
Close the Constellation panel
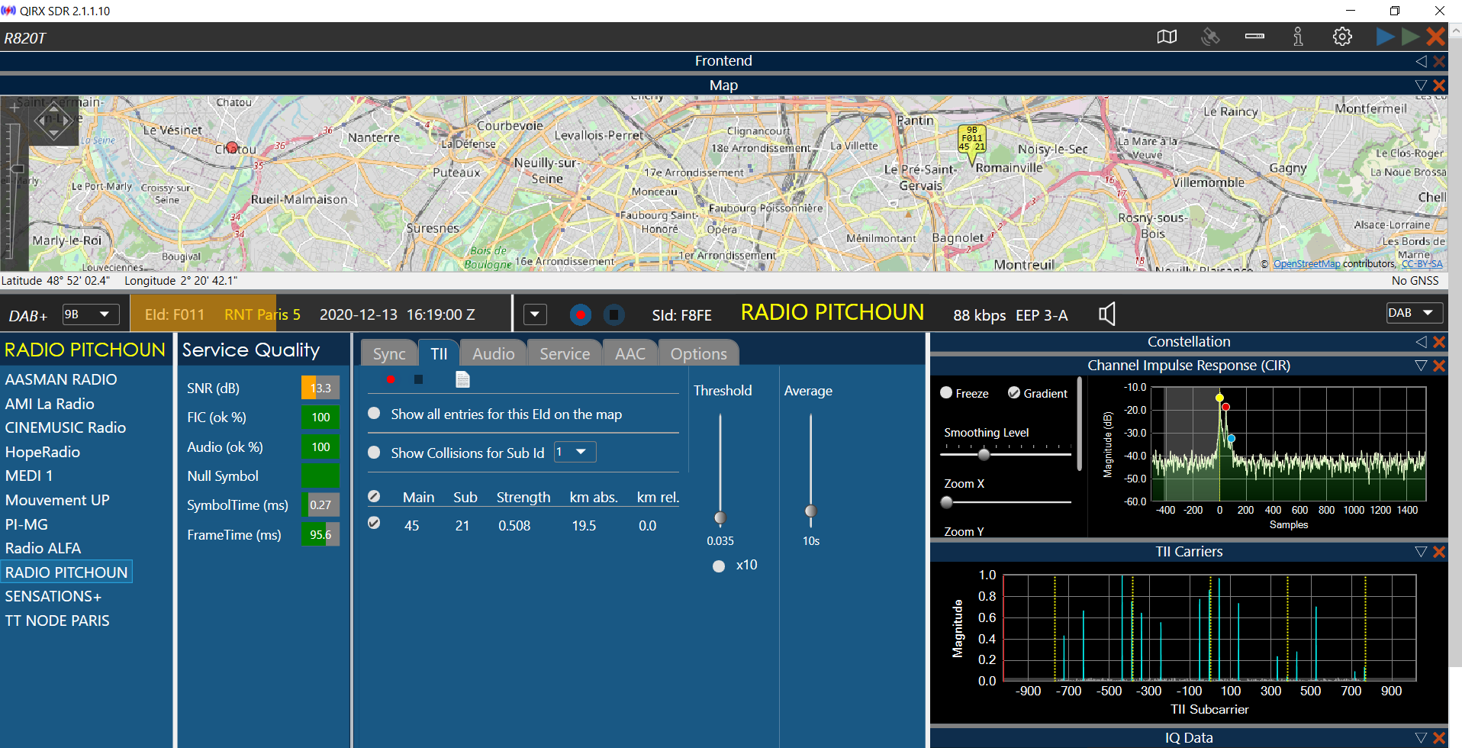[x=1439, y=342]
